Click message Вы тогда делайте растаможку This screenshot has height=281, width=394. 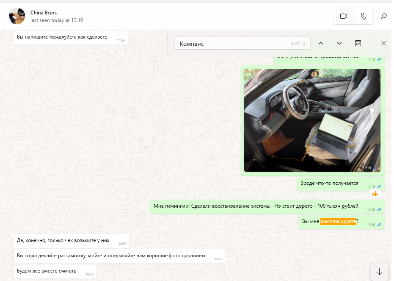(x=119, y=256)
